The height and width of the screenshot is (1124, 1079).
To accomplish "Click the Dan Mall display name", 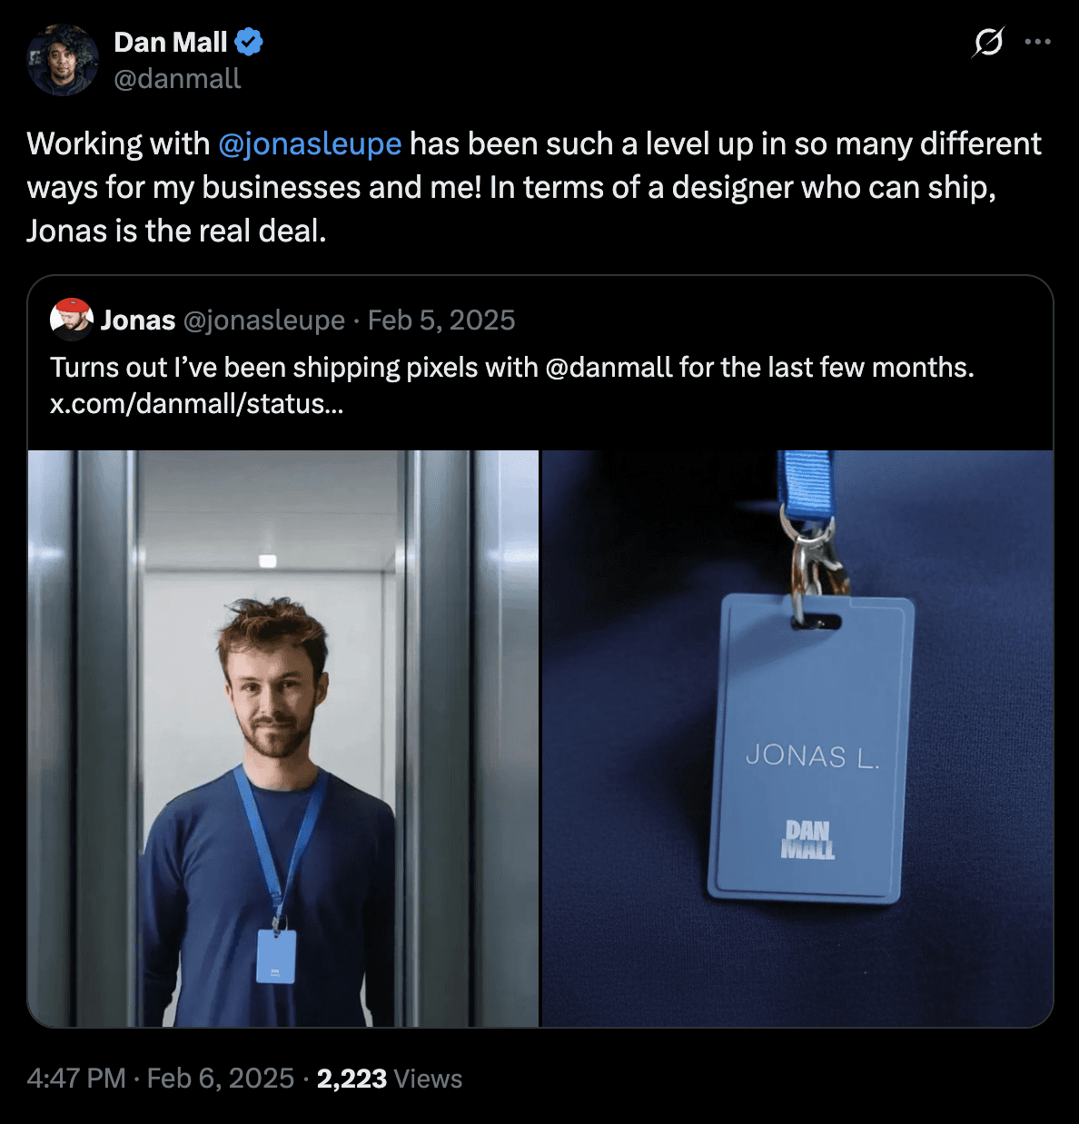I will pos(171,42).
